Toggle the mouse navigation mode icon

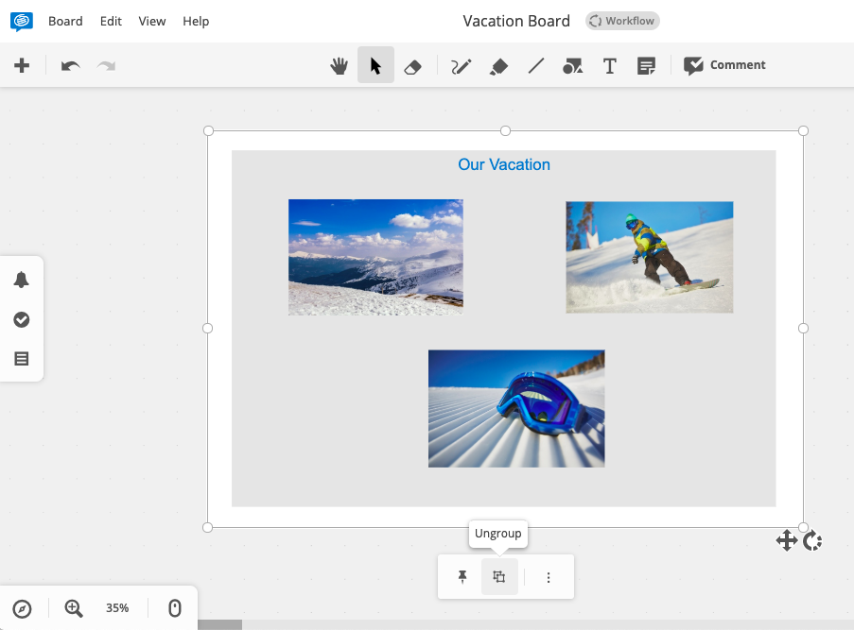click(174, 607)
